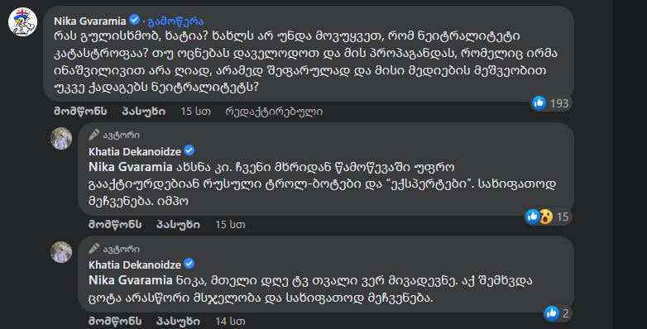Like Nika Gvaramia's comment via მომწონს
Screen dimensions: 647x329
pyautogui.click(x=80, y=112)
